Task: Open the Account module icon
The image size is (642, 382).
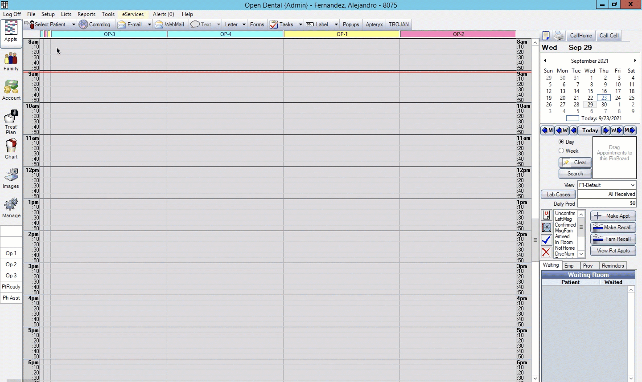Action: (11, 90)
